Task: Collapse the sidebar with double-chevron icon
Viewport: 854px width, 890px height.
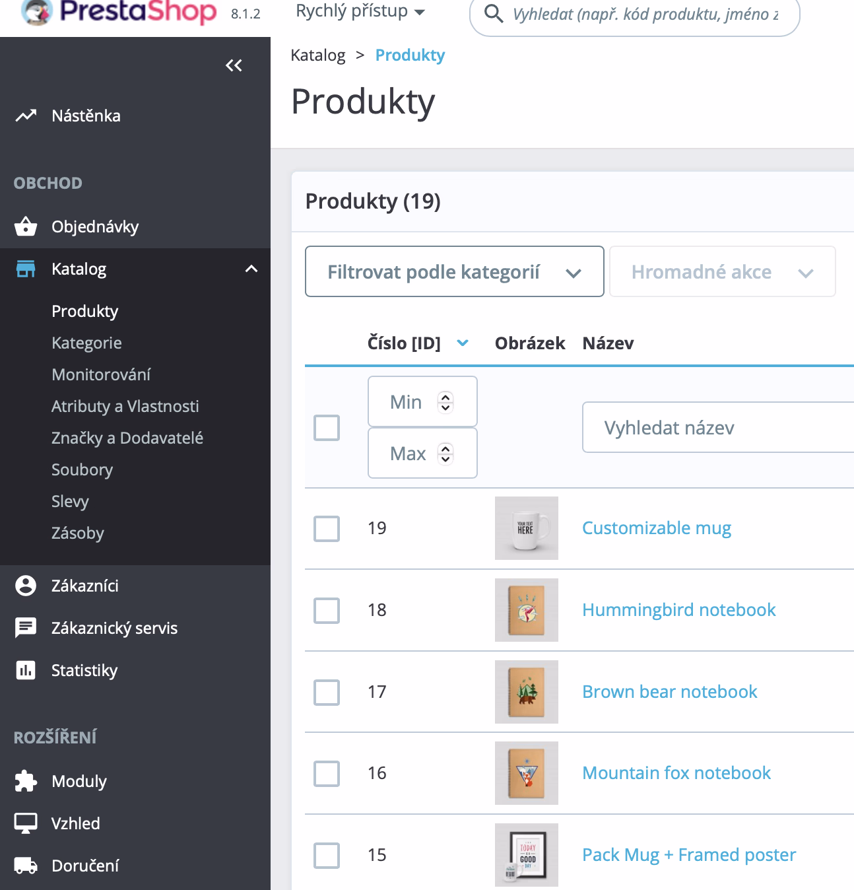Action: [234, 65]
